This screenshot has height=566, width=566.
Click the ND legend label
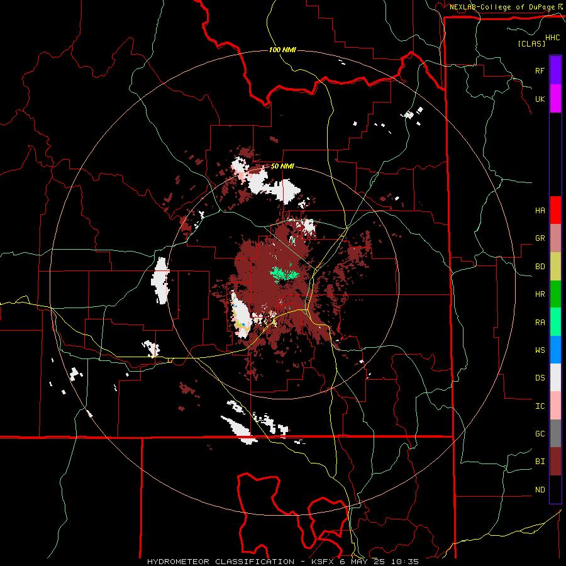540,490
